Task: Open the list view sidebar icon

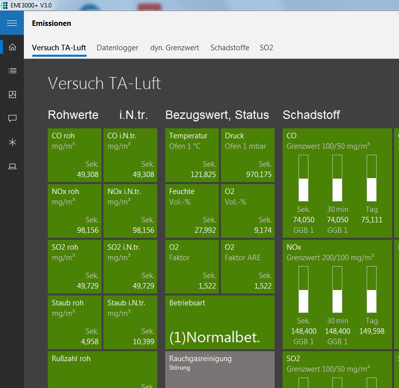Action: tap(12, 71)
